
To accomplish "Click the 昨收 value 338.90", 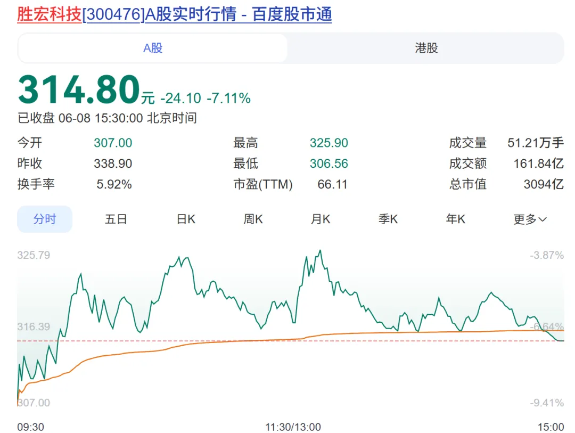I will coord(113,164).
